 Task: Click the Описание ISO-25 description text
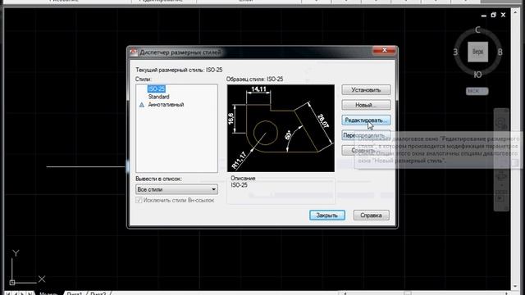click(x=239, y=185)
